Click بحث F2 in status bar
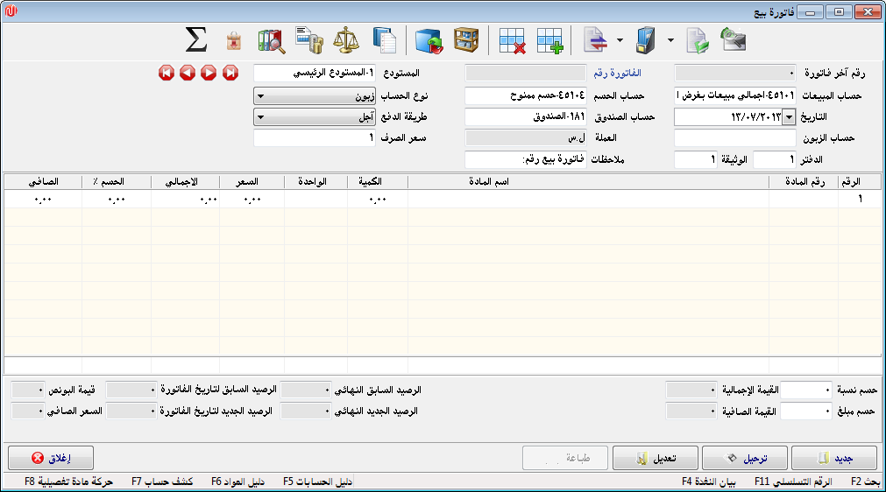This screenshot has width=886, height=492. pos(866,481)
